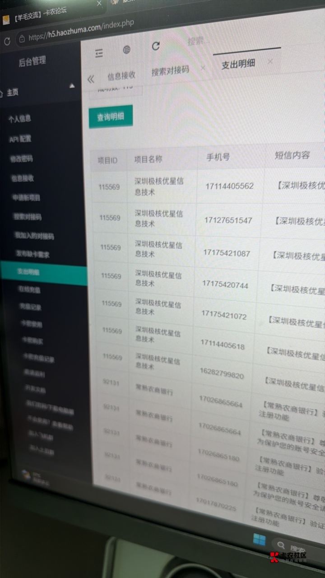Image resolution: width=325 pixels, height=578 pixels.
Task: Click project name in 17114405562 row
Action: pos(159,186)
